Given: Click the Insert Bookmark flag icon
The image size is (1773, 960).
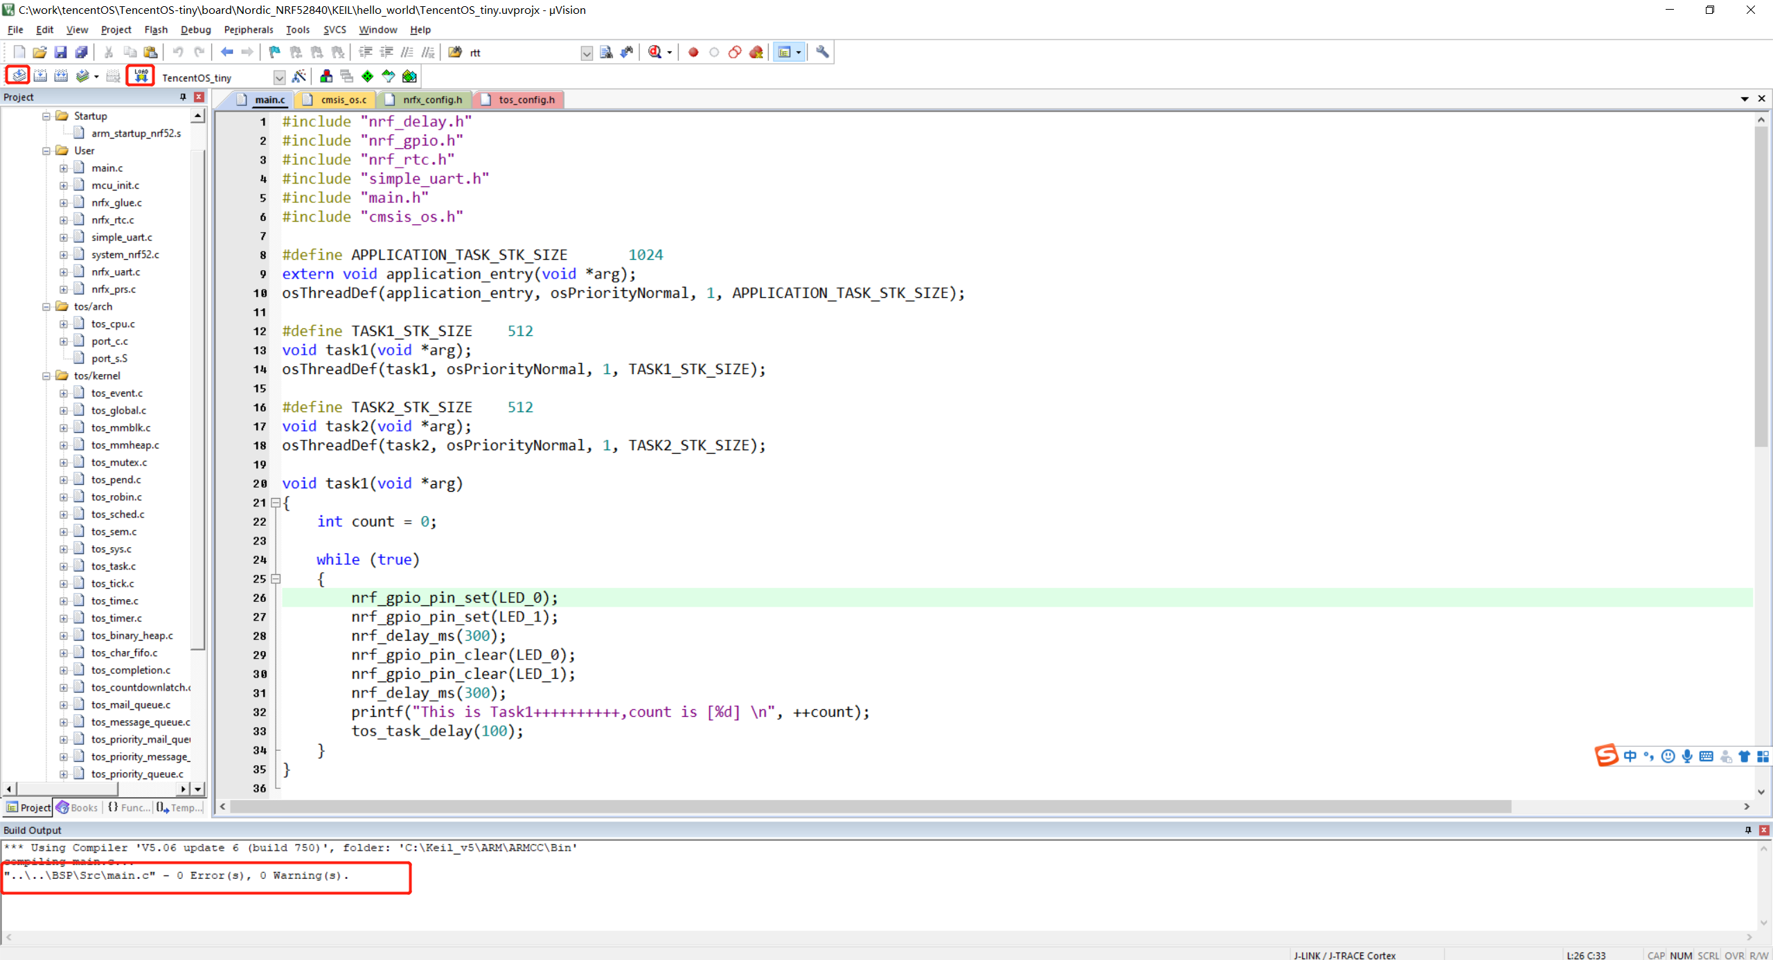Looking at the screenshot, I should pos(275,52).
